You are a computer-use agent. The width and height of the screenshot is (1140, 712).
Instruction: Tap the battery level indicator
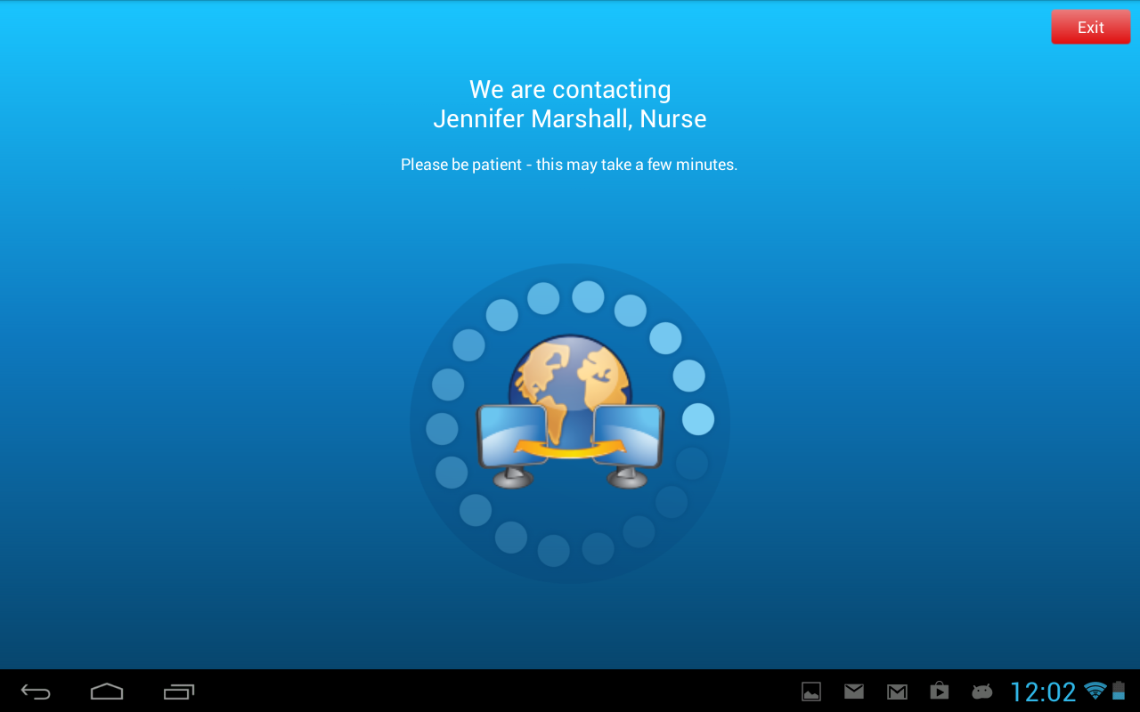[x=1119, y=691]
